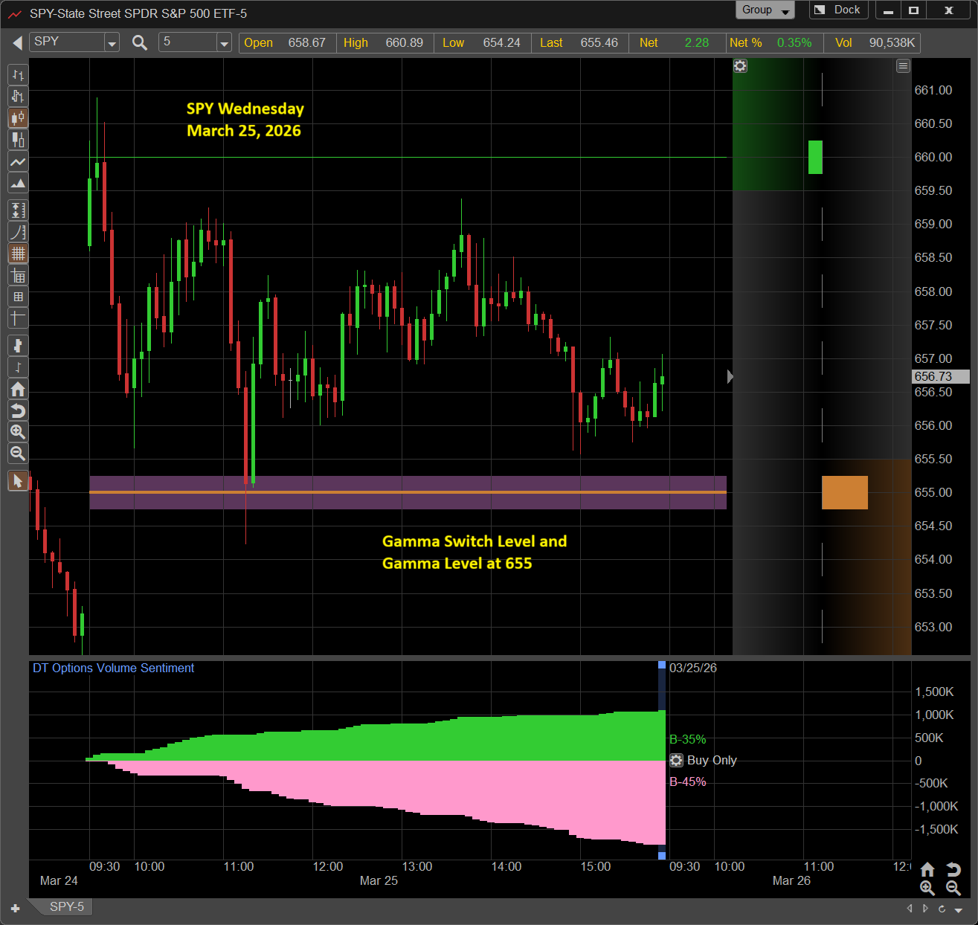This screenshot has height=925, width=978.
Task: Switch to the mountain area chart type
Action: [x=18, y=183]
